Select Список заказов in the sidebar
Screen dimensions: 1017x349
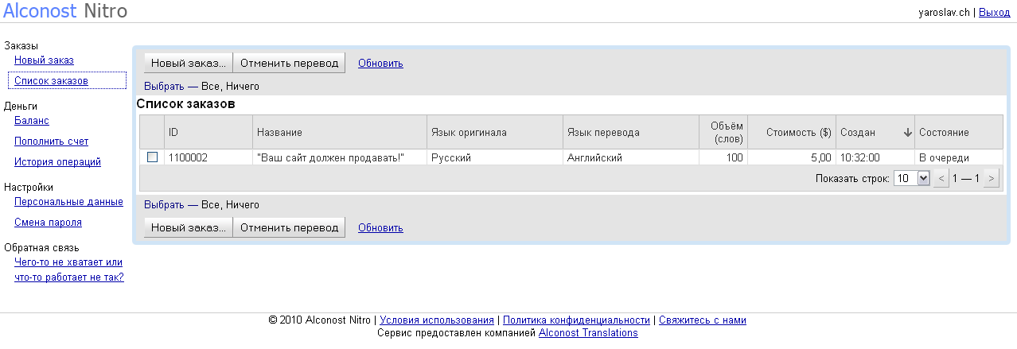51,81
